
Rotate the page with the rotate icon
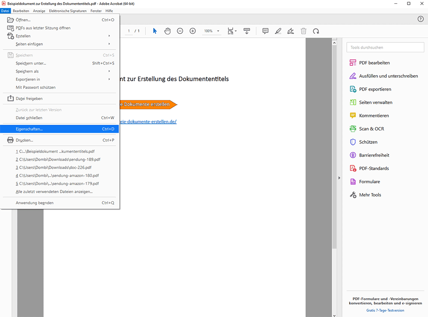click(316, 31)
